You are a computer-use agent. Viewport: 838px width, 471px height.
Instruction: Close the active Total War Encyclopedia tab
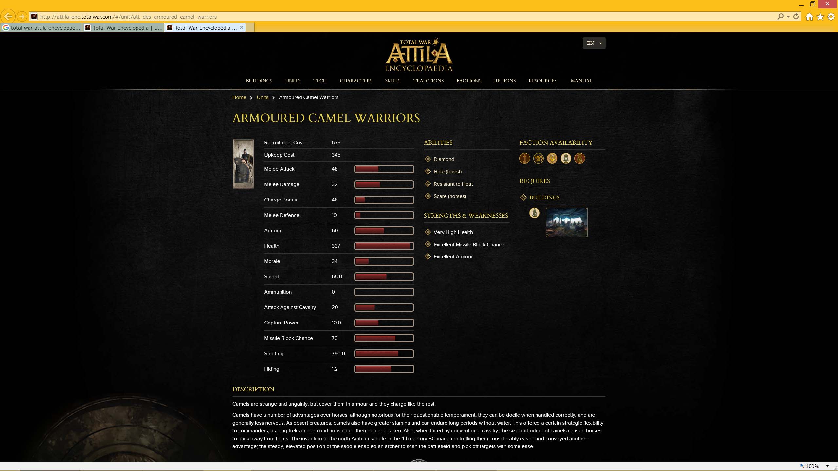(241, 27)
